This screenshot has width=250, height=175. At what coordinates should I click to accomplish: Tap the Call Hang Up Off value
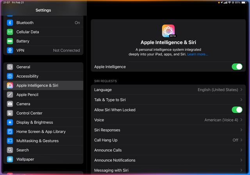tap(235, 140)
